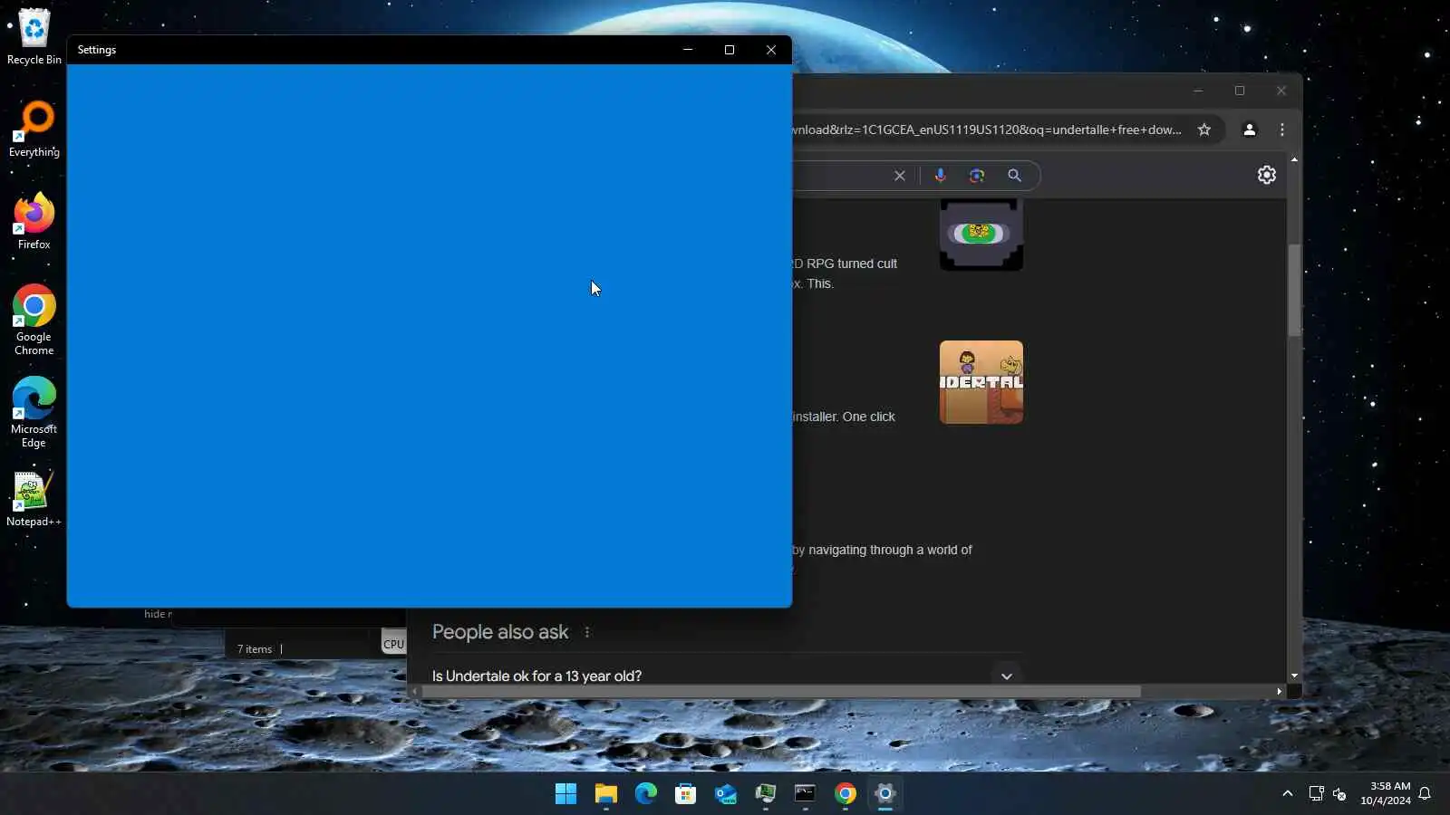Screen dimensions: 1450x815
Task: Open the Recycle Bin desktop icon
Action: tap(34, 37)
